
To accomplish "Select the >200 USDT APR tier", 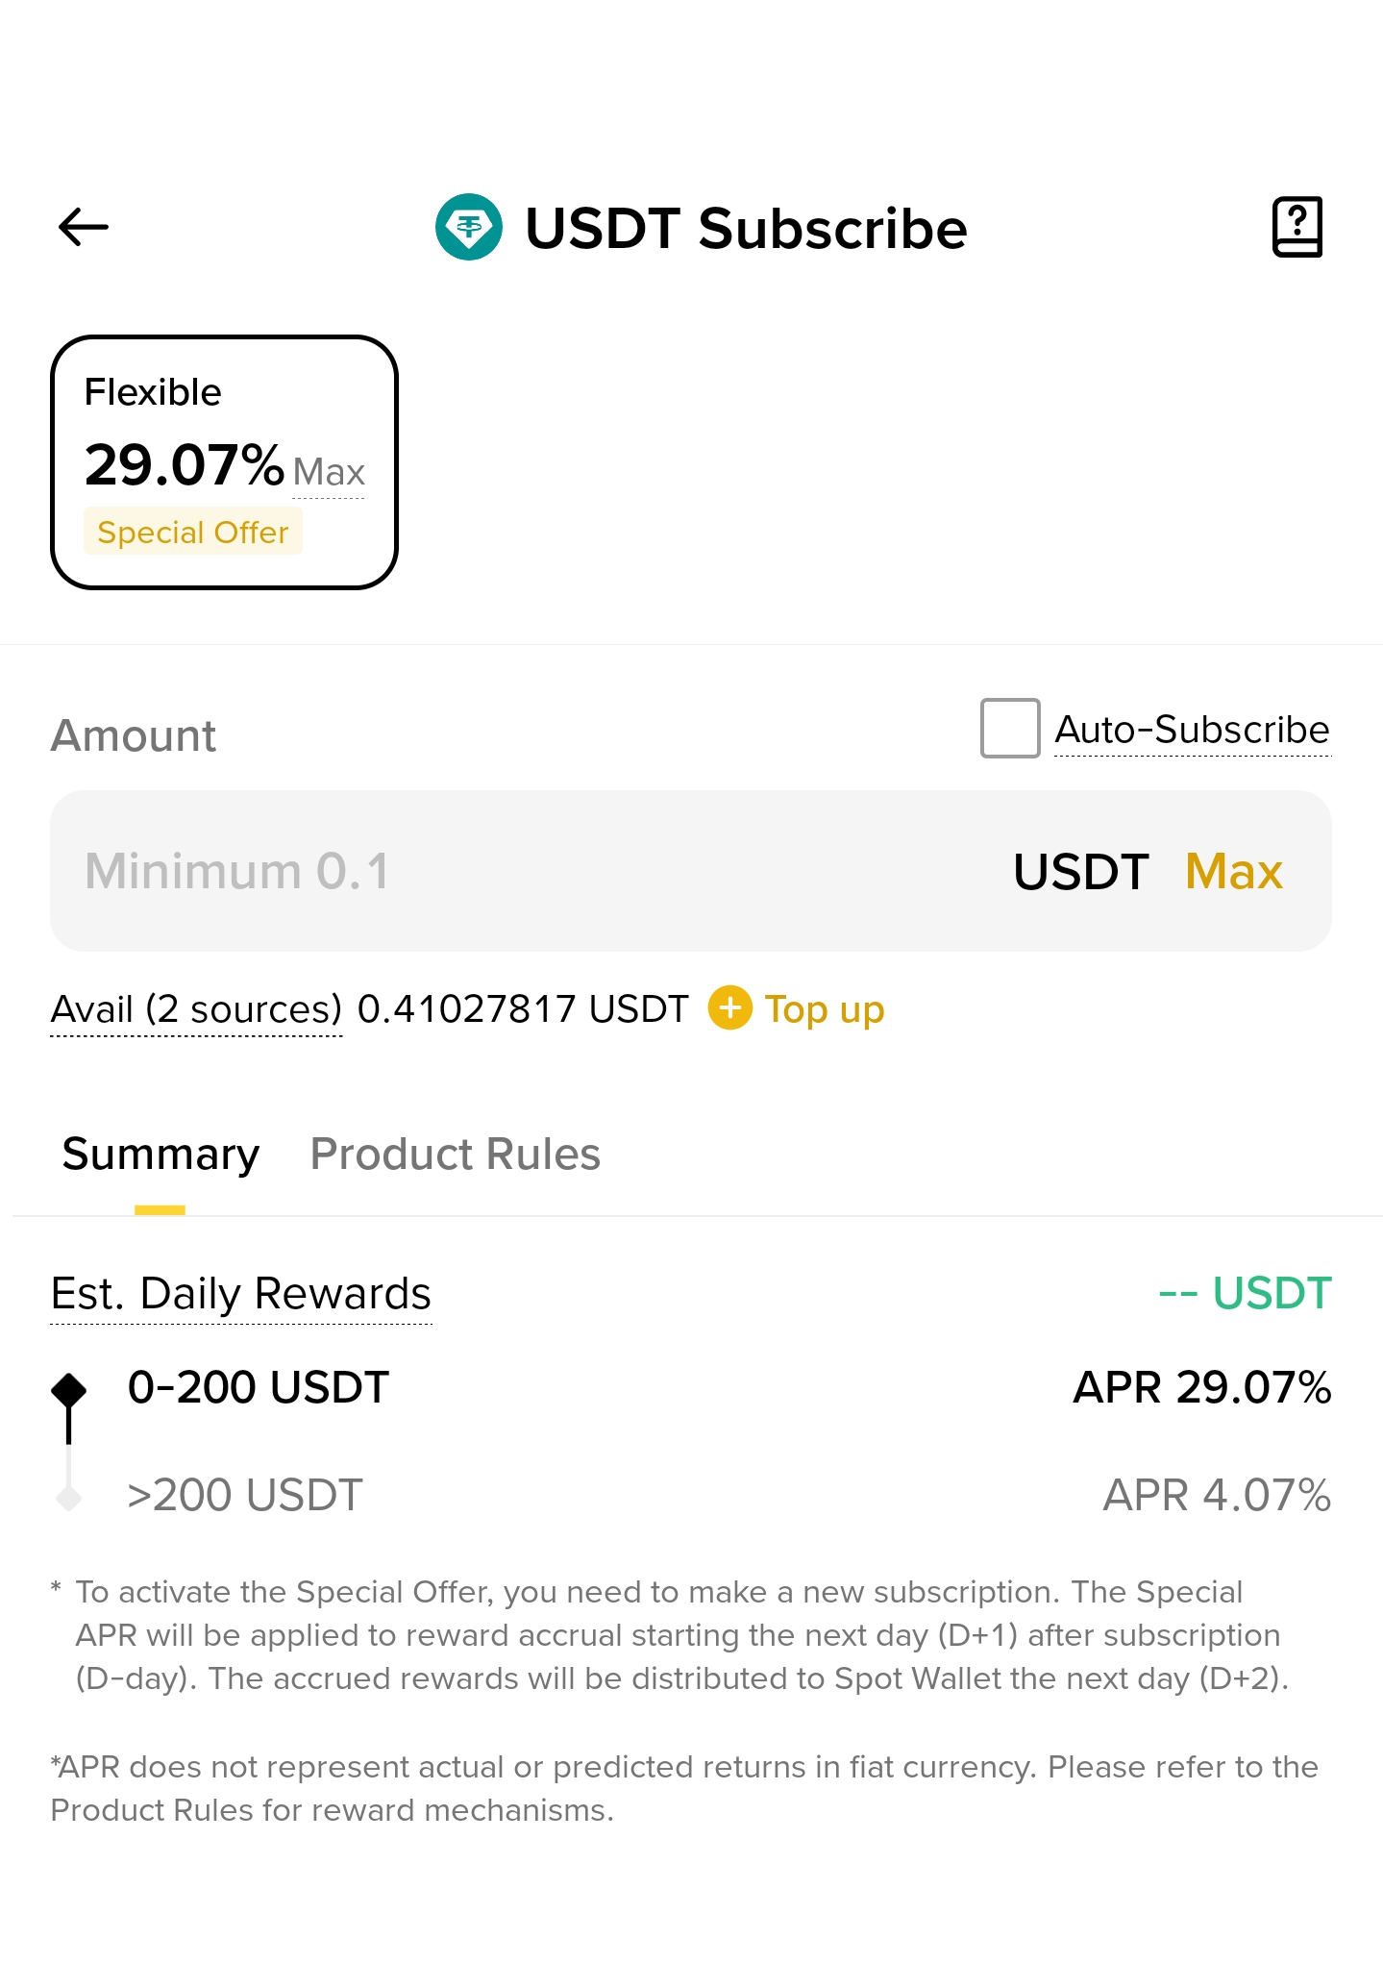I will 245,1496.
